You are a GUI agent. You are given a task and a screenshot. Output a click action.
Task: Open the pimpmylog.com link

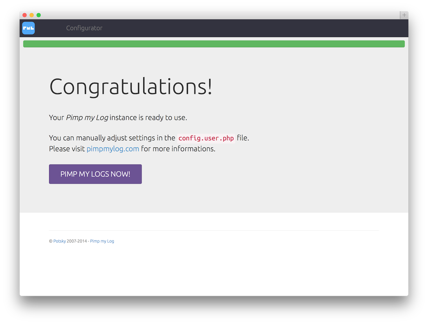tap(113, 149)
